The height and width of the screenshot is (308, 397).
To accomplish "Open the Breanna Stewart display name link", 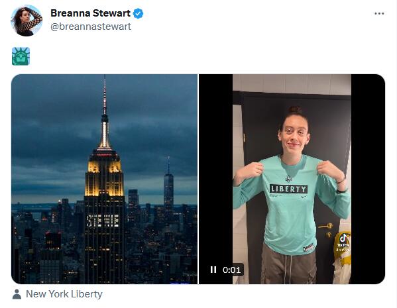I will [x=90, y=13].
